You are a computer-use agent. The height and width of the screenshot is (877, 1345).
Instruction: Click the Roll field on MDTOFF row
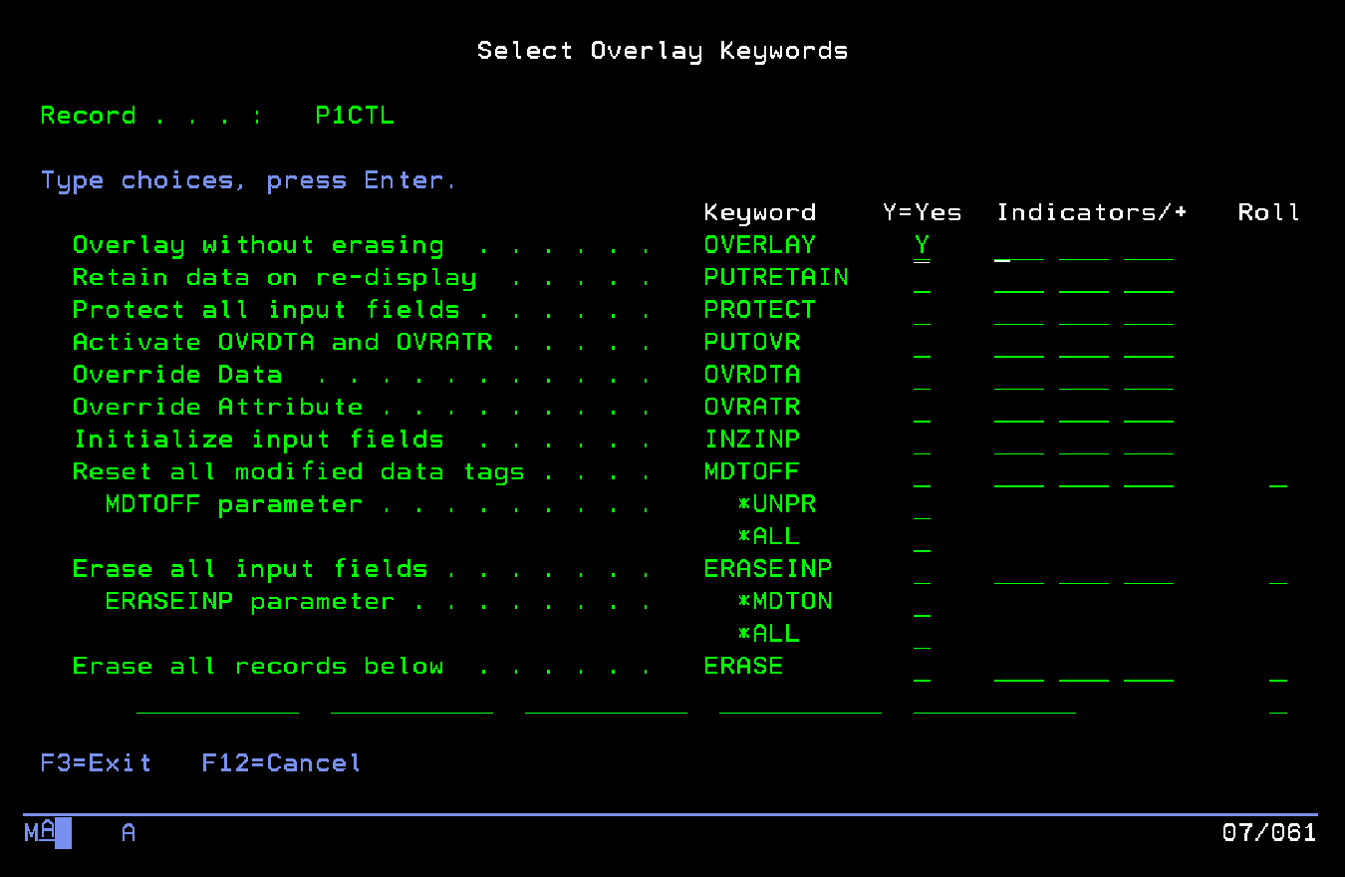coord(1277,472)
